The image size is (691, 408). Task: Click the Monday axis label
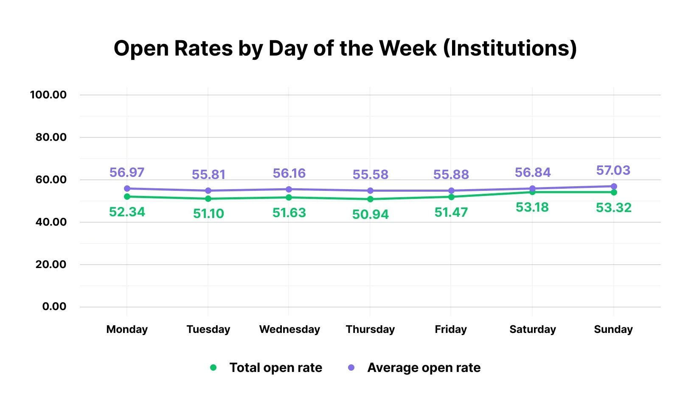[127, 330]
